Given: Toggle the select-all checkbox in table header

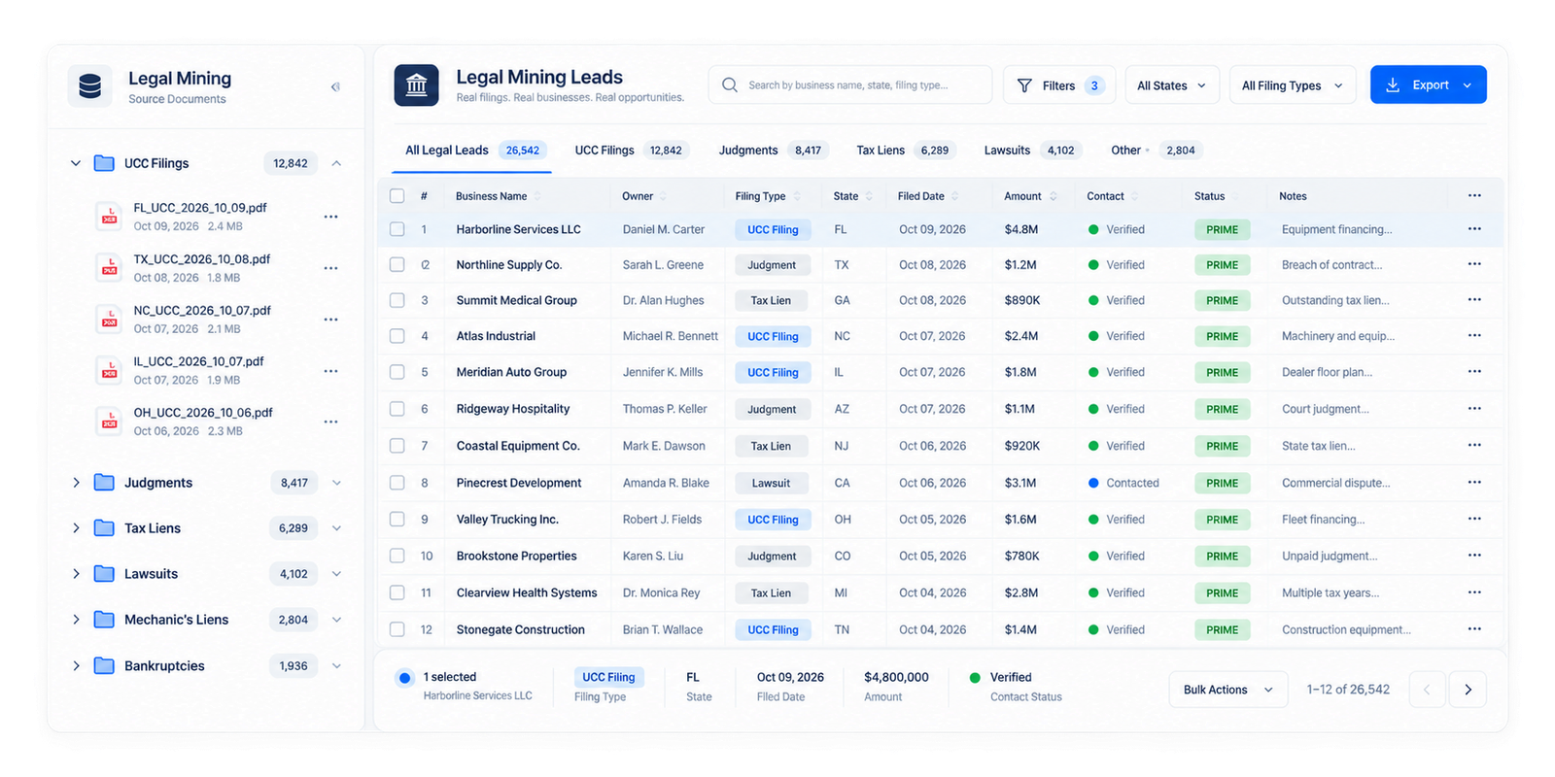Looking at the screenshot, I should 397,196.
